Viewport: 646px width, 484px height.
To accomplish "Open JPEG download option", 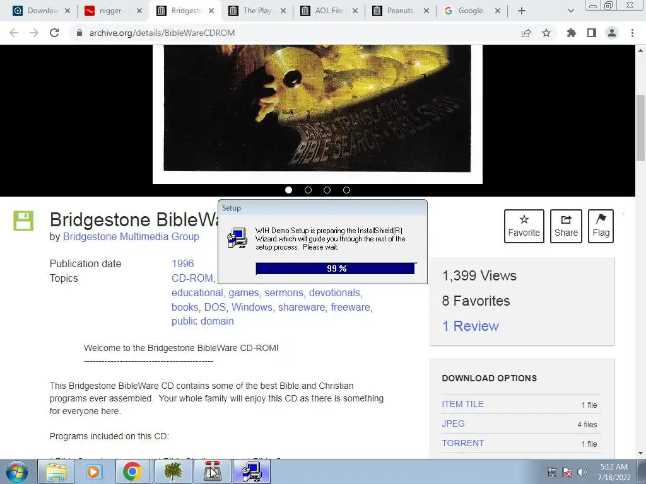I will (x=453, y=423).
